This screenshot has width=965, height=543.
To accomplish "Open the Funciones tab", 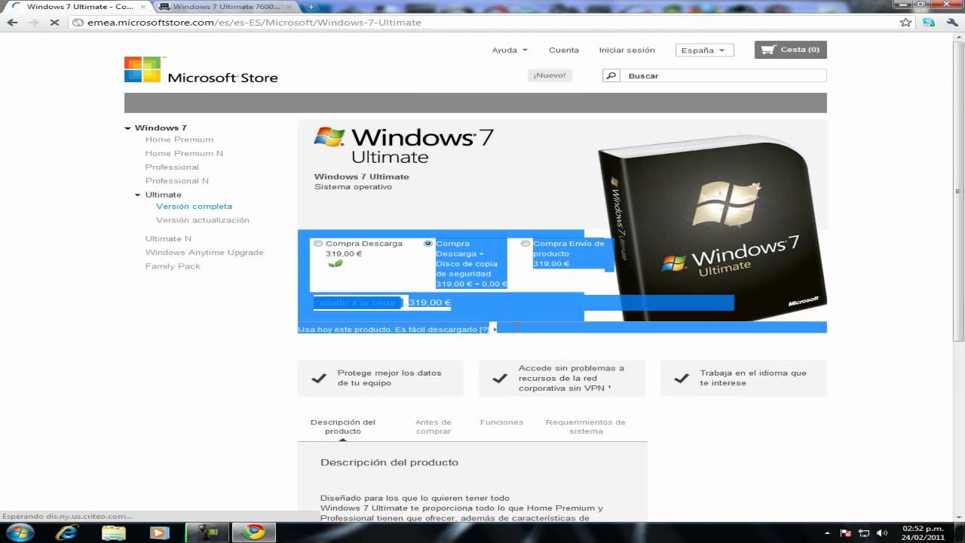I will pos(501,422).
